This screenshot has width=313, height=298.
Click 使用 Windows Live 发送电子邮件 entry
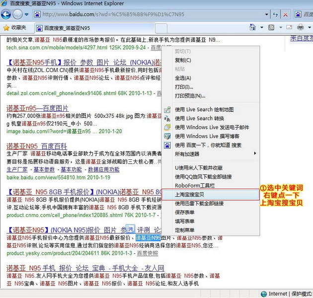[x=212, y=127]
